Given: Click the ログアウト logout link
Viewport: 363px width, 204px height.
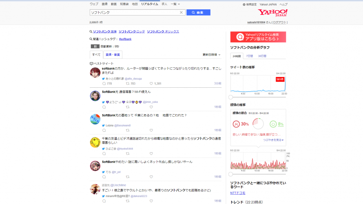Looking at the screenshot, I should [x=279, y=22].
